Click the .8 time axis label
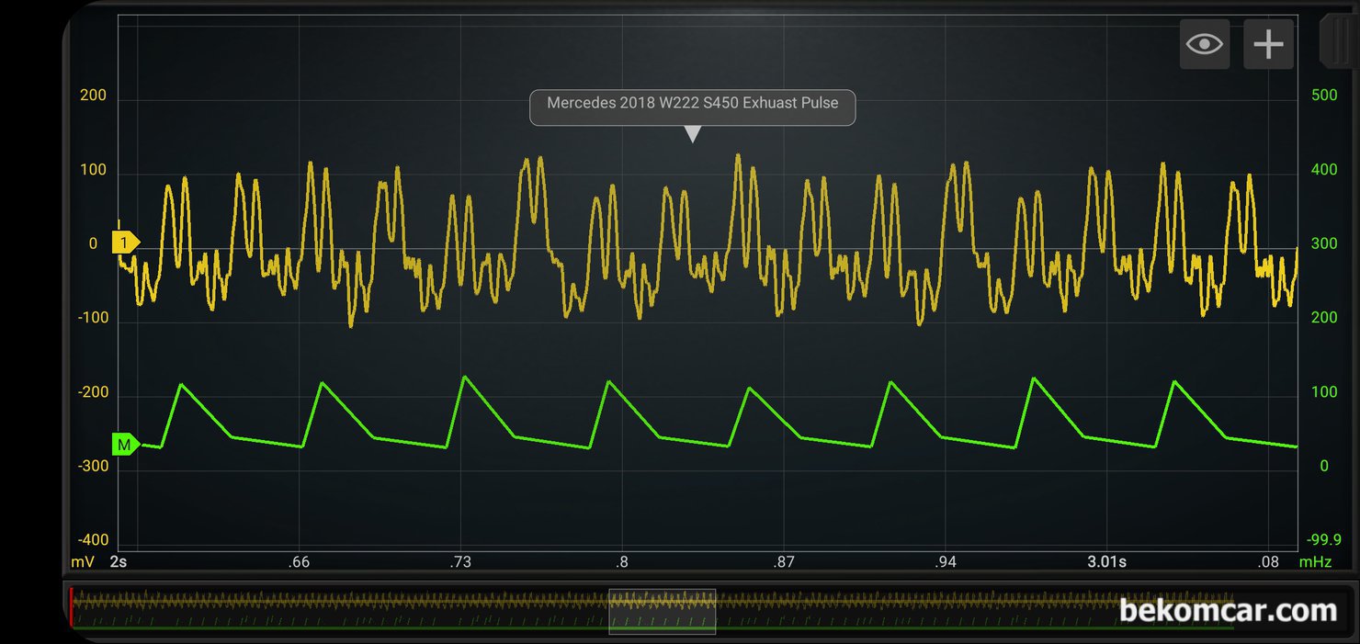1360x644 pixels. [x=622, y=561]
